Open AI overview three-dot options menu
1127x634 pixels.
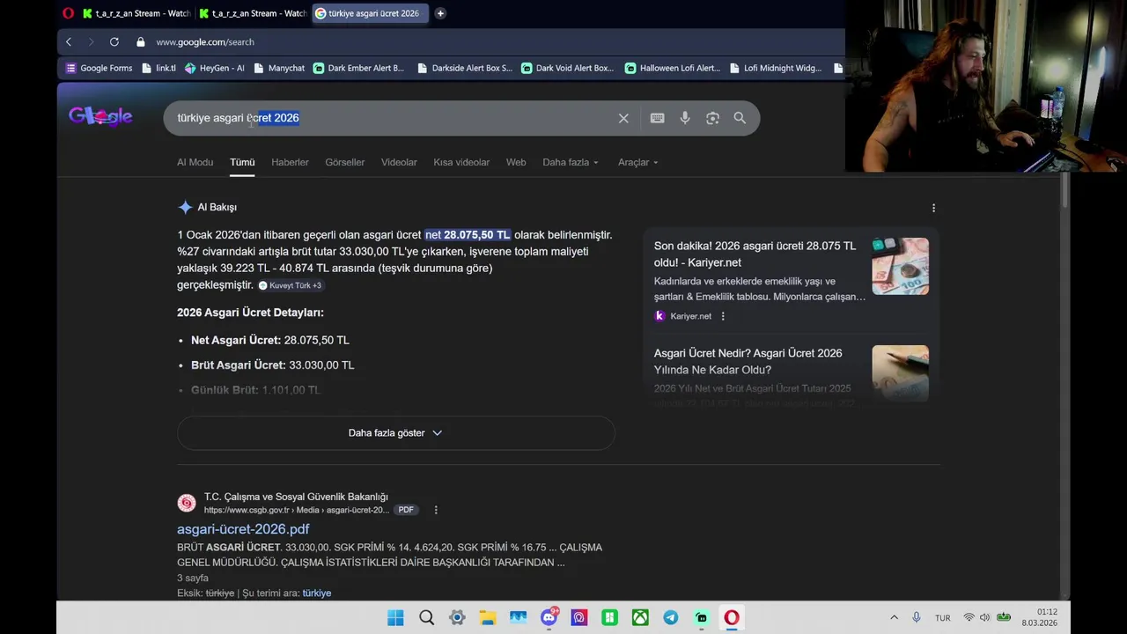pyautogui.click(x=933, y=208)
